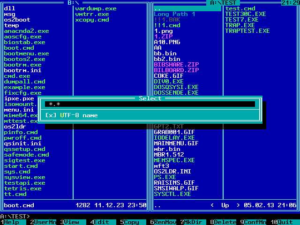Screen dimensions: 300x225
Task: Select the 'Long Path 1' folder
Action: (x=174, y=14)
